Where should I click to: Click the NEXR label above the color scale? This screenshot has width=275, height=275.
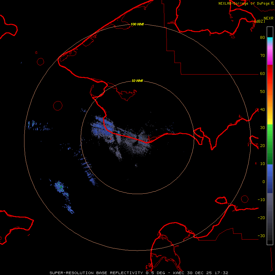click(269, 18)
